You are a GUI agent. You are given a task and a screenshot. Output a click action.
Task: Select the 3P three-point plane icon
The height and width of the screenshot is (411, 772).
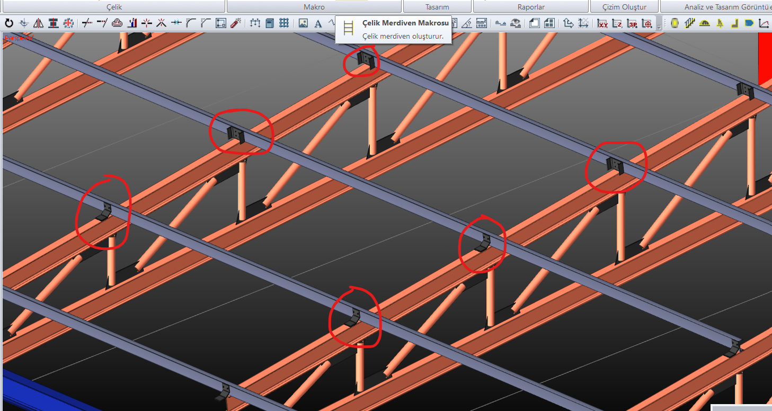click(x=632, y=23)
